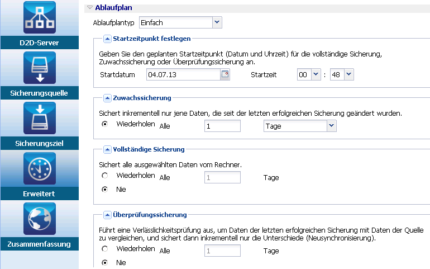Open the Ablaufplantyp dropdown
The width and height of the screenshot is (430, 269).
tap(217, 22)
